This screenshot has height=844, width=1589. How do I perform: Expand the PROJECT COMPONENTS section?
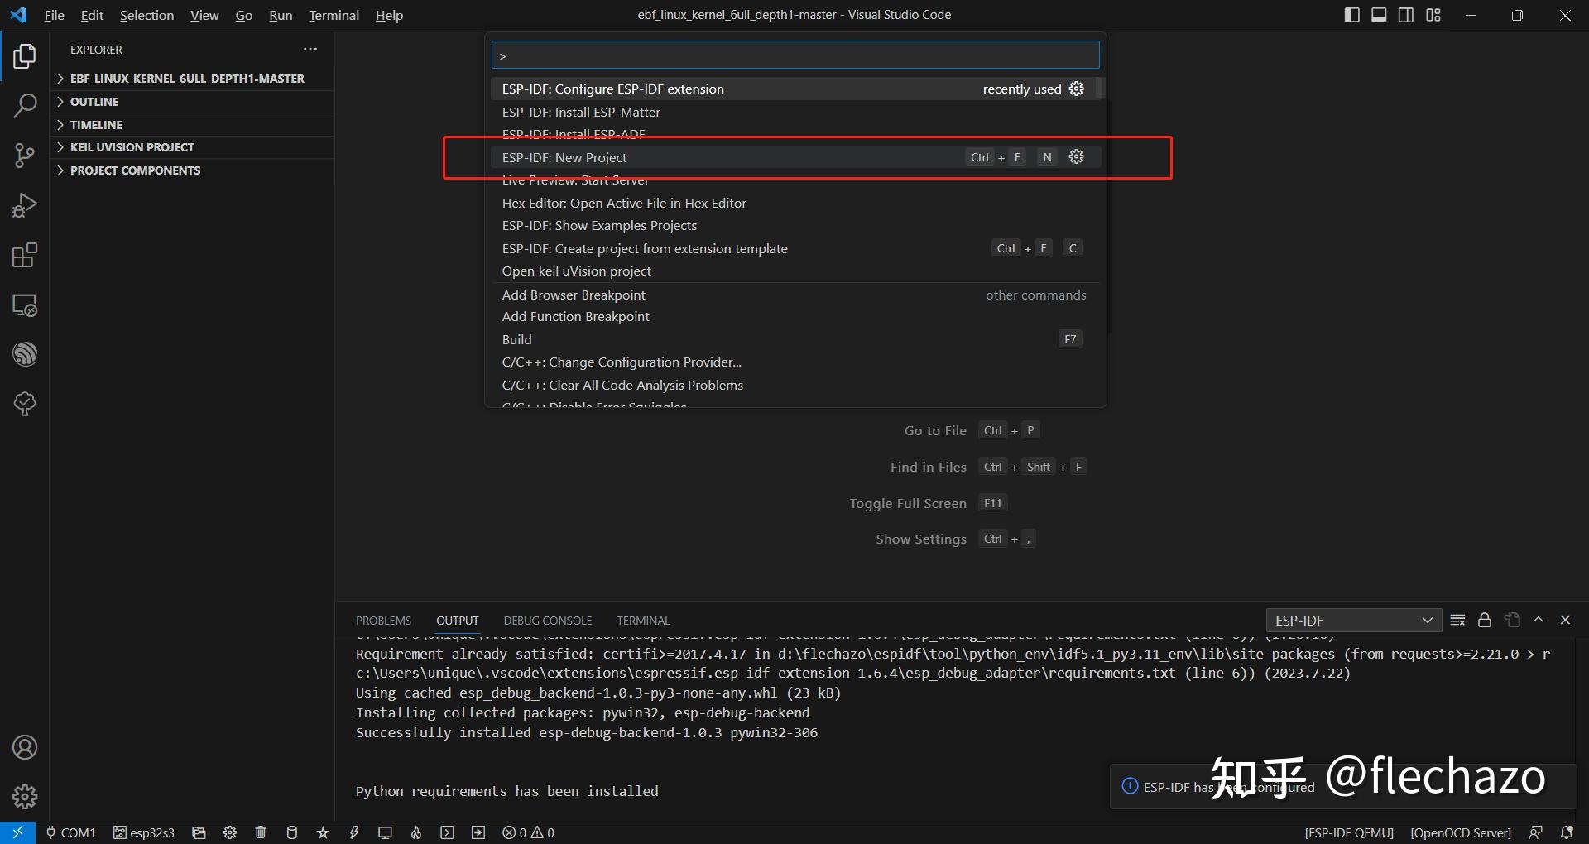192,170
